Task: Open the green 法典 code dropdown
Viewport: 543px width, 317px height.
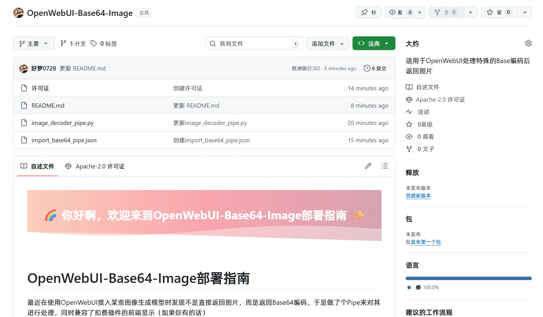Action: (373, 43)
